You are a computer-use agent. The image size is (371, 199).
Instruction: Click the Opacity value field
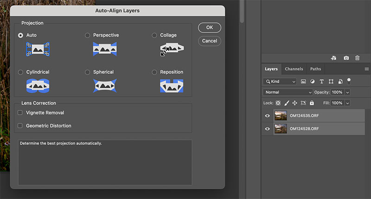click(x=338, y=92)
